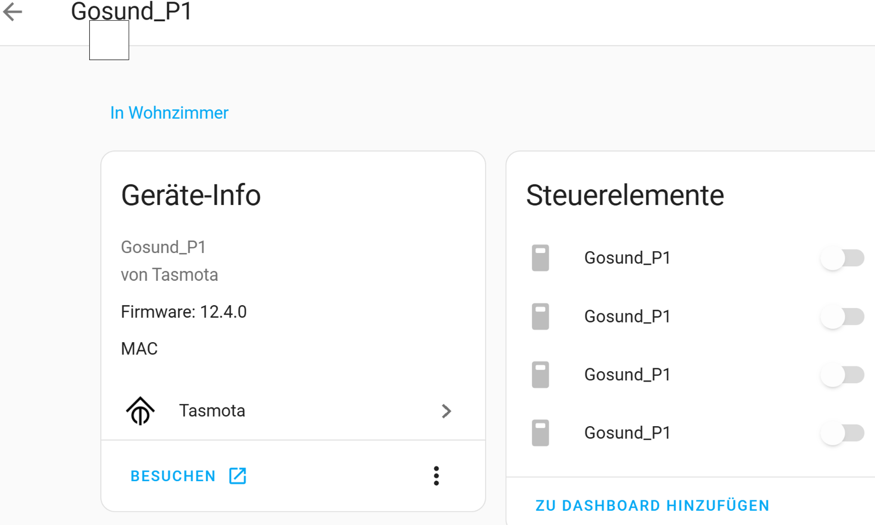Select the Tasmota integration label

212,410
